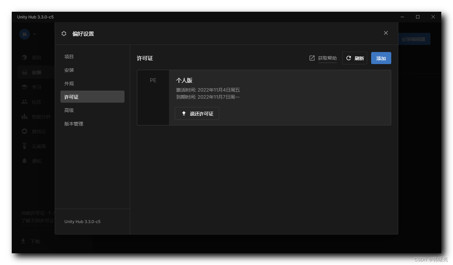This screenshot has width=453, height=265.
Task: Click the 刷新 button
Action: point(355,58)
